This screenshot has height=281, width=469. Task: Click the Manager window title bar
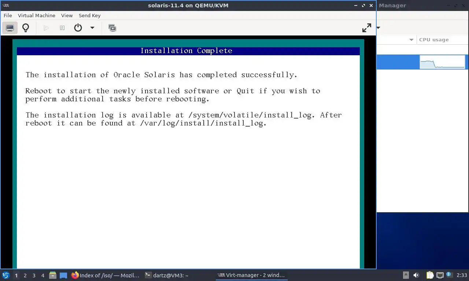tap(423, 5)
